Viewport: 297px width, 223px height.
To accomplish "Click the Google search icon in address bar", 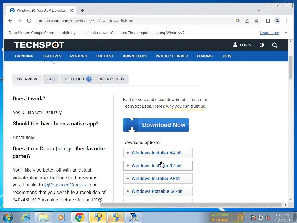I will [238, 21].
